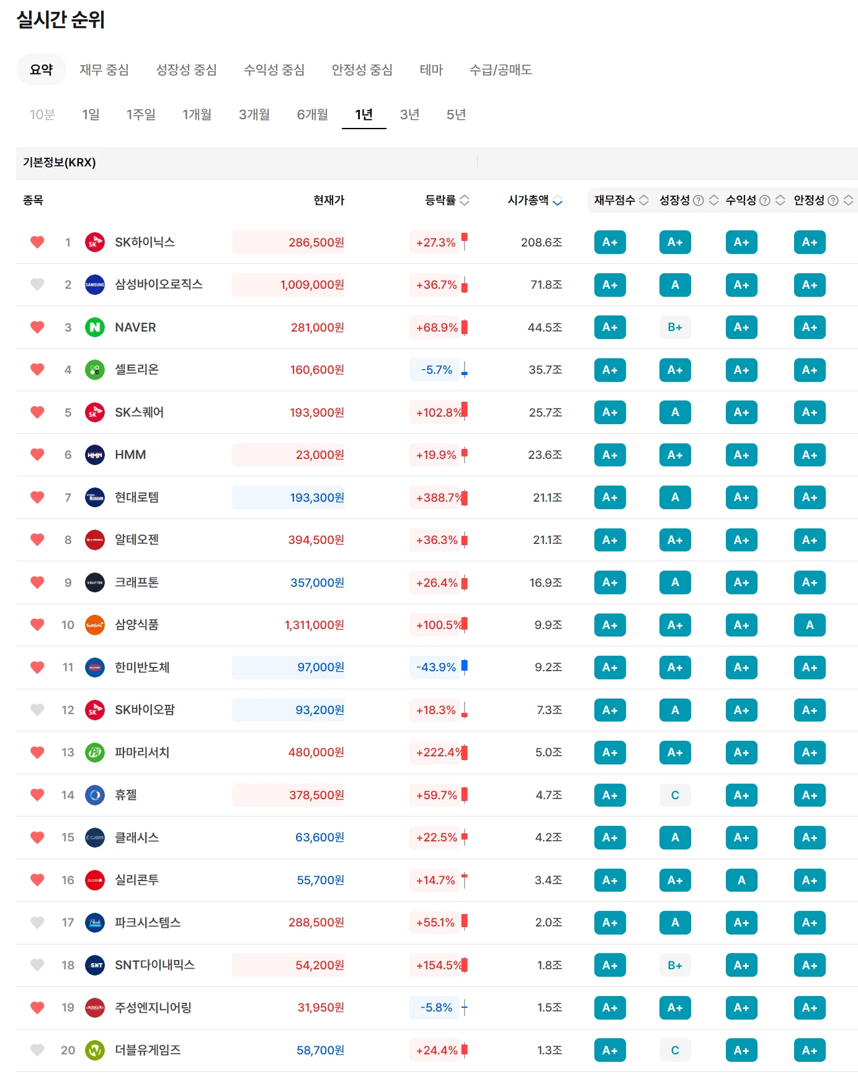
Task: Switch to the 수익성 중심 tab
Action: point(275,70)
